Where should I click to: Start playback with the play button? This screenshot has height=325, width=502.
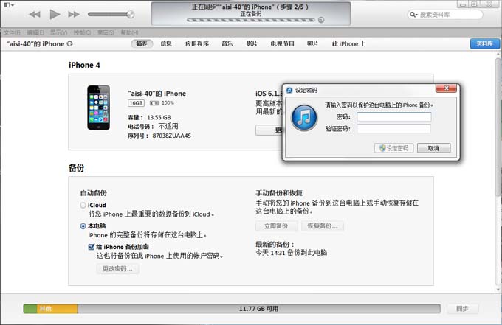(55, 14)
